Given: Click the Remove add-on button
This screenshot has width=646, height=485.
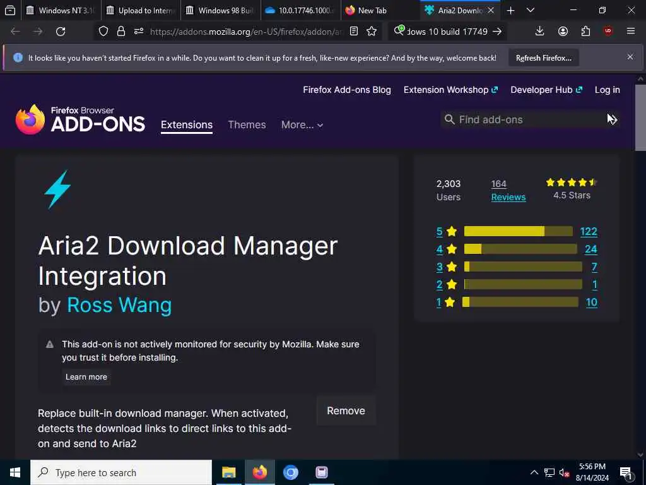Looking at the screenshot, I should click(346, 410).
